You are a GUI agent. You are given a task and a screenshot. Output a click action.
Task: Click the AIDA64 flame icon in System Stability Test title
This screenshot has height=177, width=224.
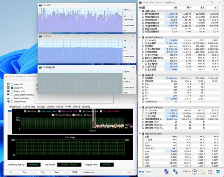6,76
